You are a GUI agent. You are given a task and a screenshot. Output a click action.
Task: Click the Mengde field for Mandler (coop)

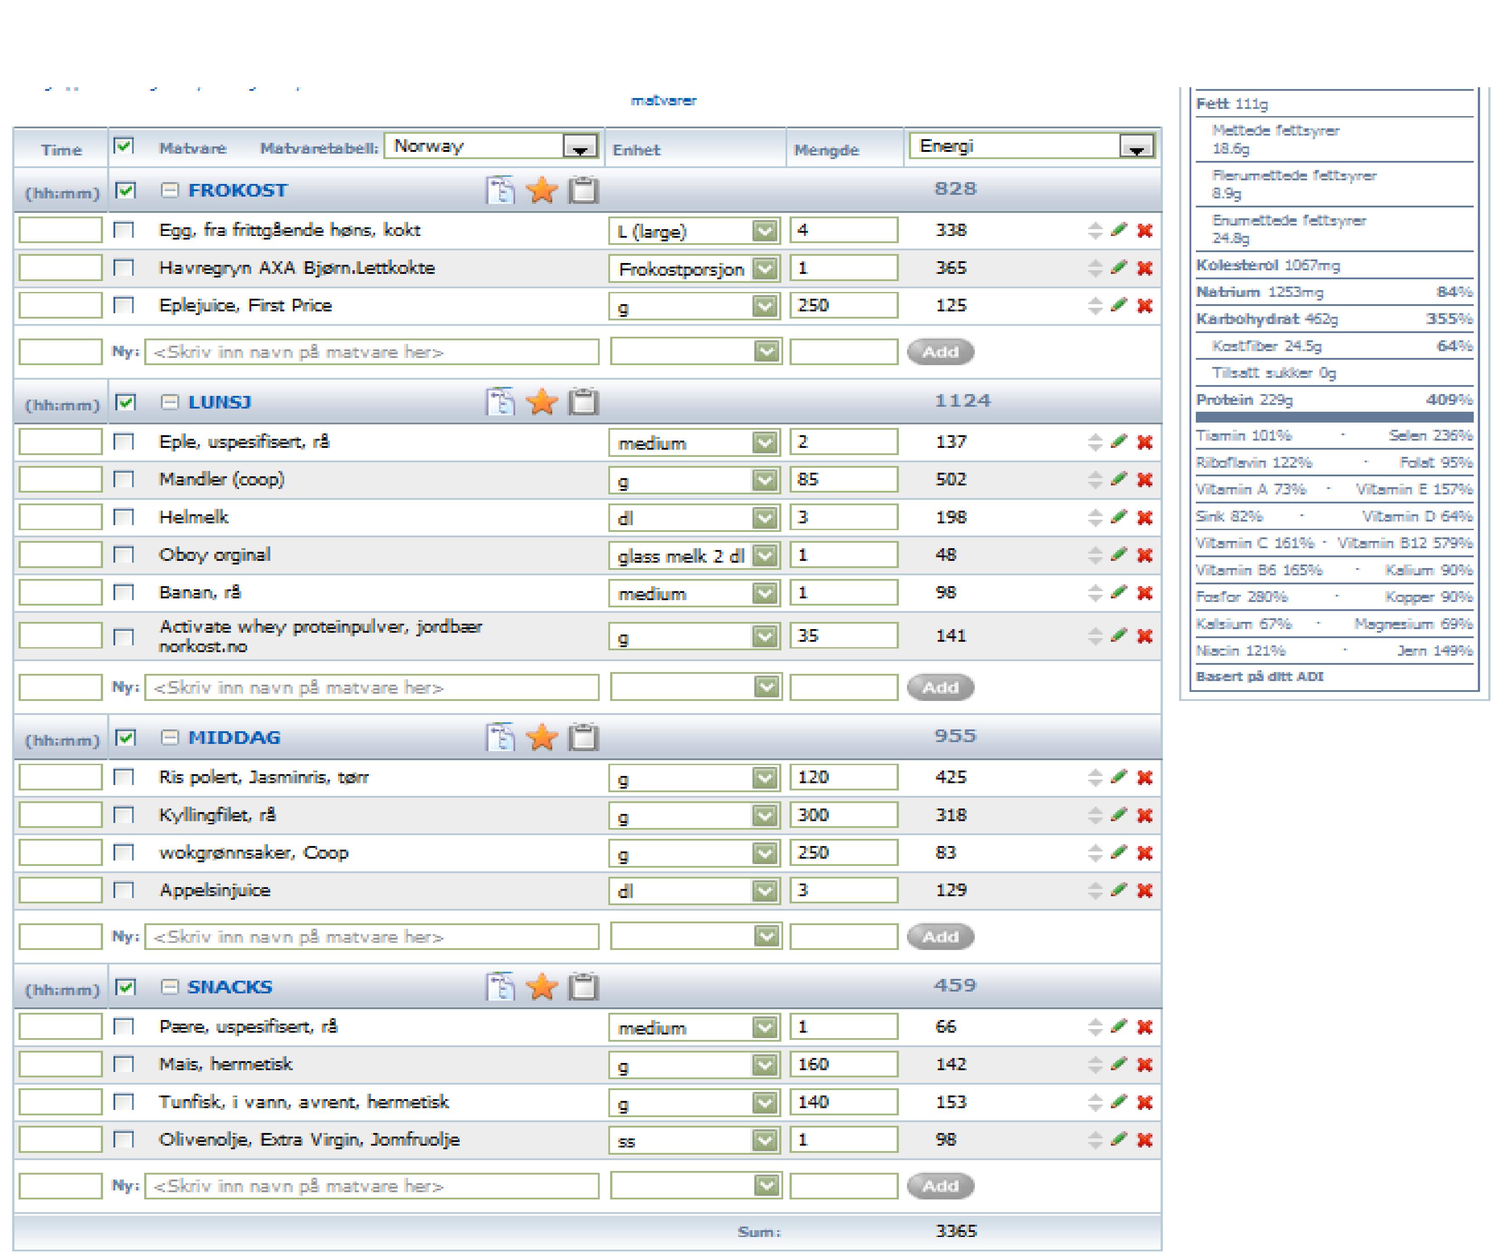coord(844,480)
